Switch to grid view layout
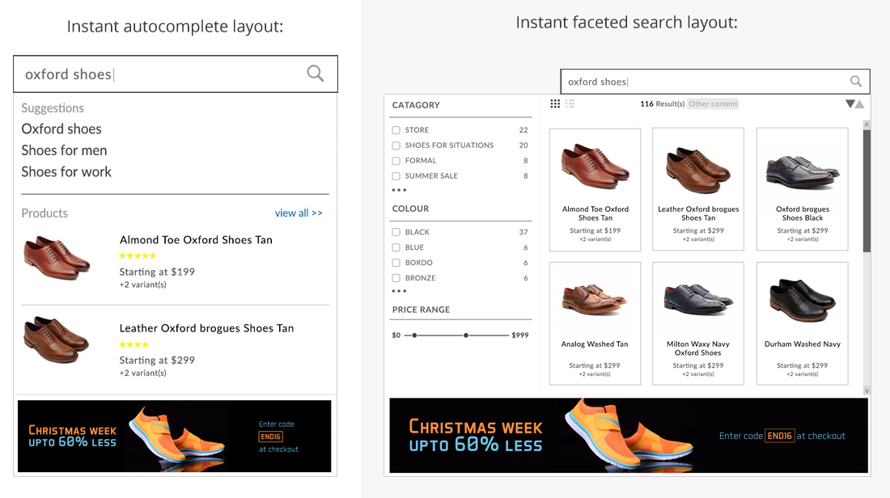Screen dimensions: 890x498 pos(555,103)
